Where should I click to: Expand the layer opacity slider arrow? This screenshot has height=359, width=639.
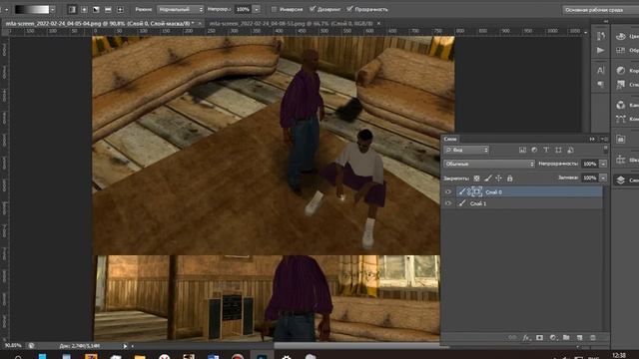[603, 164]
